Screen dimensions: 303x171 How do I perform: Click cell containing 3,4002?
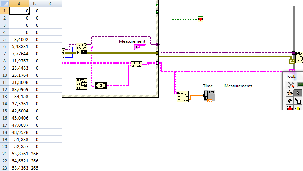(19, 39)
